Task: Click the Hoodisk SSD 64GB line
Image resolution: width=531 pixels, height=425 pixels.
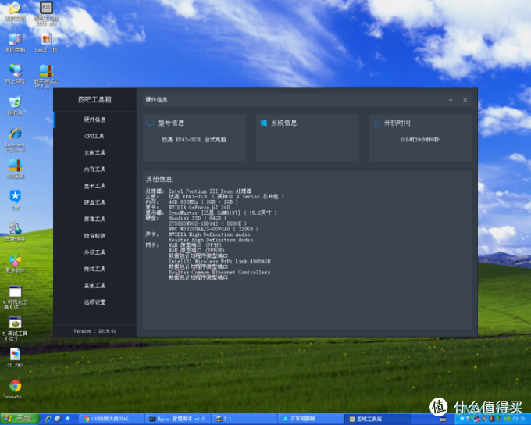Action: [x=197, y=218]
